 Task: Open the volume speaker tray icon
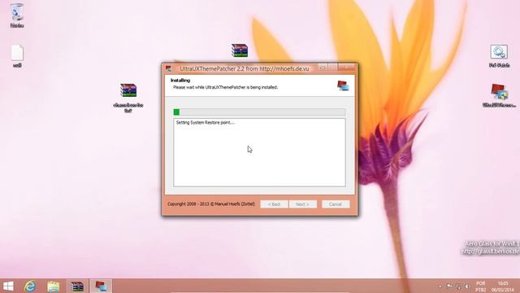click(x=467, y=286)
